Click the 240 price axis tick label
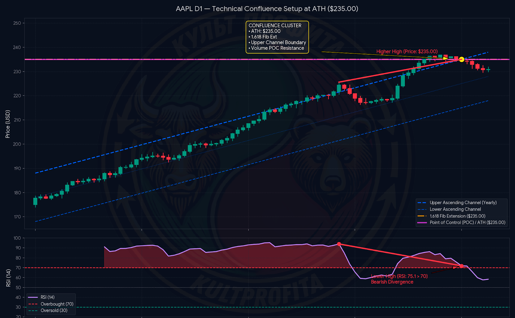 point(17,47)
